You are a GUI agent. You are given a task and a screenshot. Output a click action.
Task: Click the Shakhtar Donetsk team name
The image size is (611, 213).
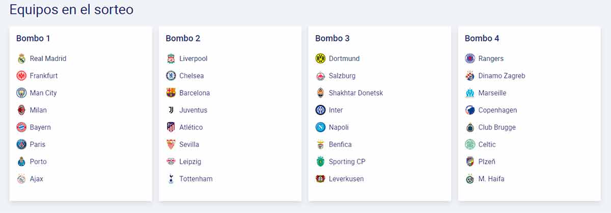(356, 93)
